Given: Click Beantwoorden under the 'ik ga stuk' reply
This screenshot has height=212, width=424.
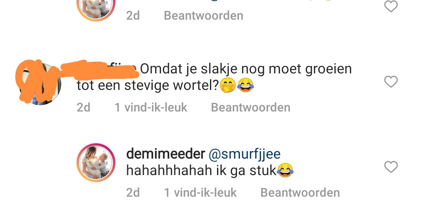Looking at the screenshot, I should coord(300,192).
